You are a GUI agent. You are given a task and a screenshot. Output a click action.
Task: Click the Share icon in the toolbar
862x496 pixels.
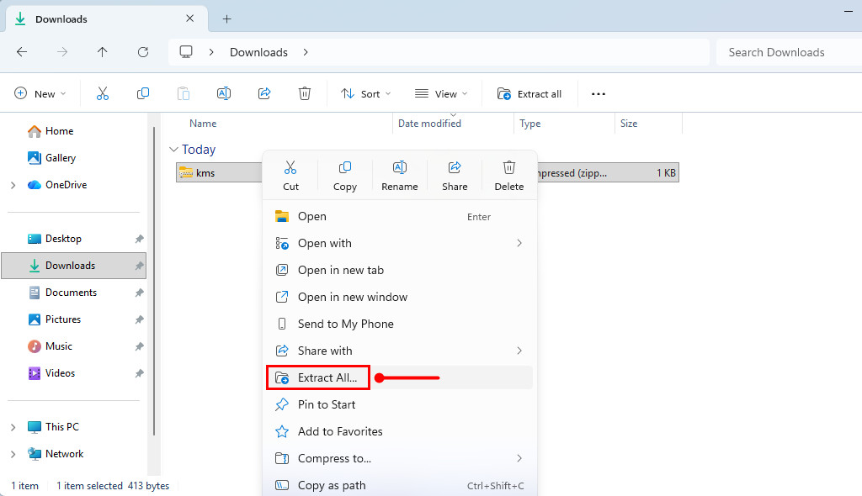click(x=264, y=93)
